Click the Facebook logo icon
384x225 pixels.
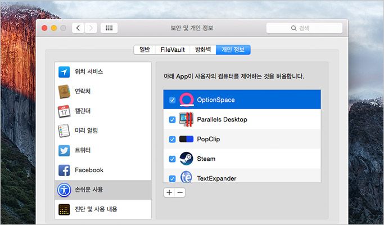coord(64,170)
